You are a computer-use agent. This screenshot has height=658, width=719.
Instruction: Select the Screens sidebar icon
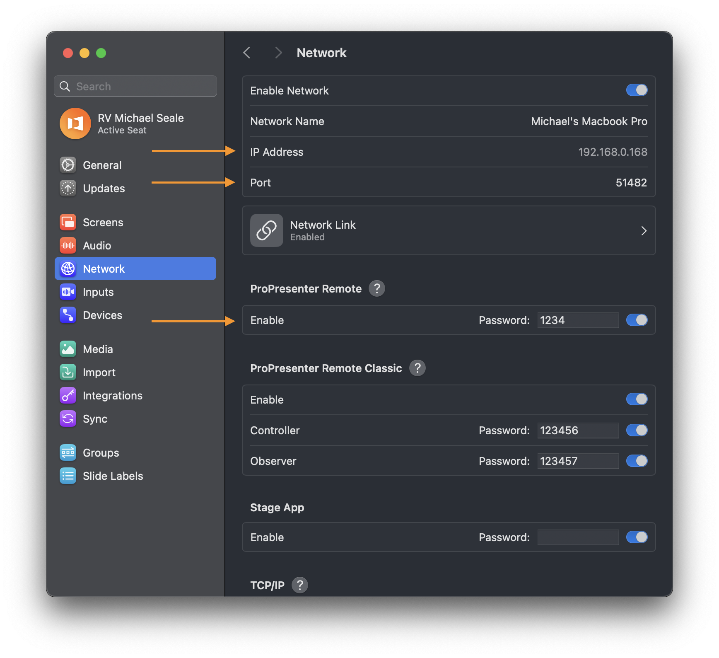[x=68, y=222]
